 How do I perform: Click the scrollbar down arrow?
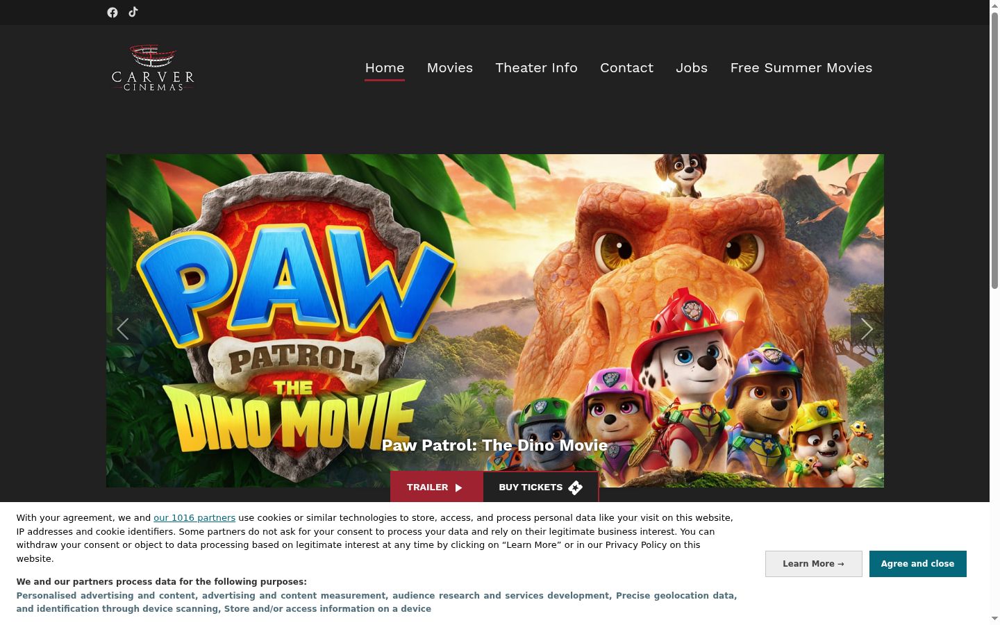tap(994, 619)
